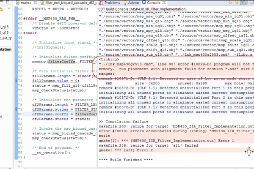Select the highlighted filterCoeffs argument on line 69
Image resolution: width=254 pixels, height=169 pixels.
point(61,62)
